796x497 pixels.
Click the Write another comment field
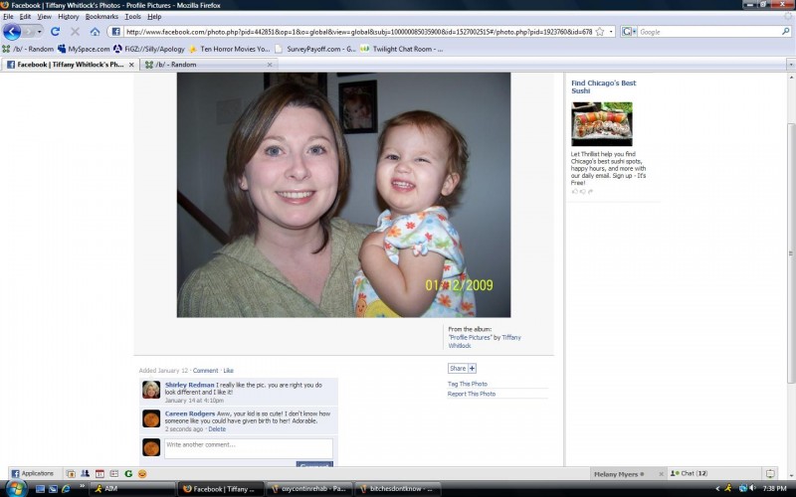(248, 449)
